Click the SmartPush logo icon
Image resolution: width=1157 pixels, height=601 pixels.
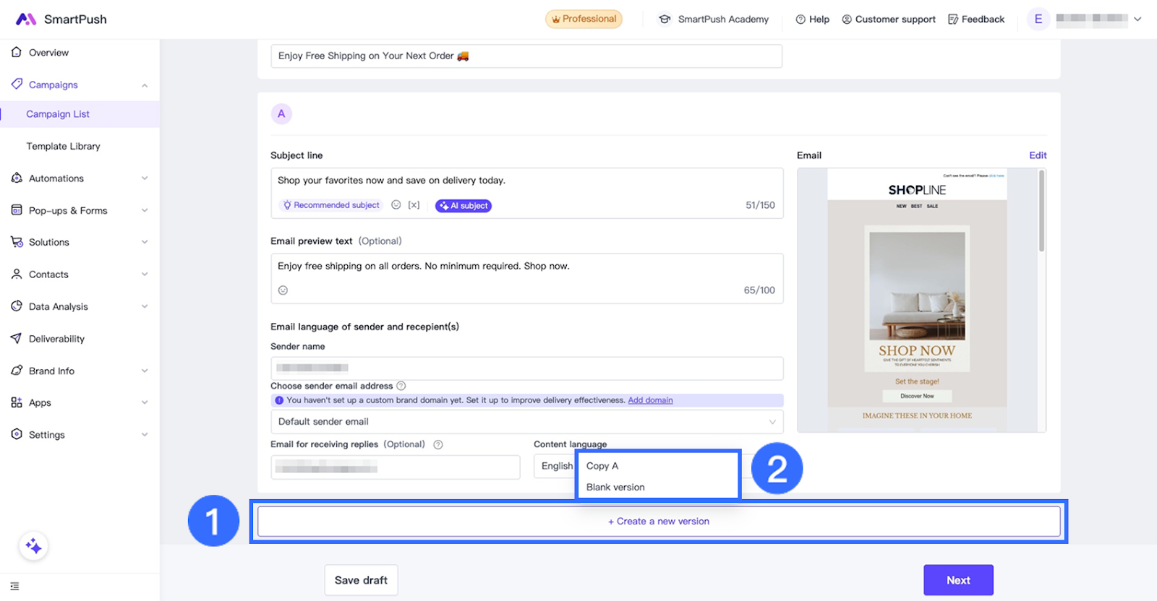click(x=26, y=20)
